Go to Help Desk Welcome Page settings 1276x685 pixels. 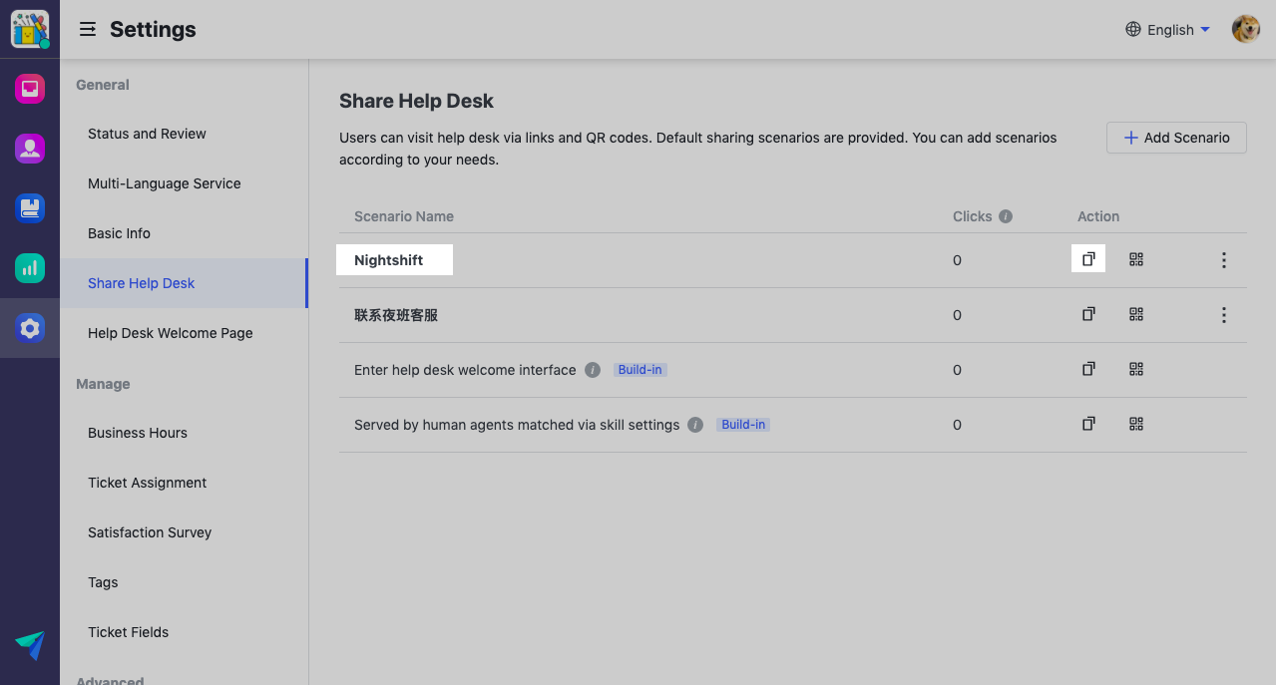(x=170, y=333)
